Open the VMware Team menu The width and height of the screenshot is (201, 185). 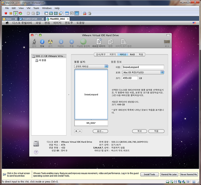[x=36, y=8]
